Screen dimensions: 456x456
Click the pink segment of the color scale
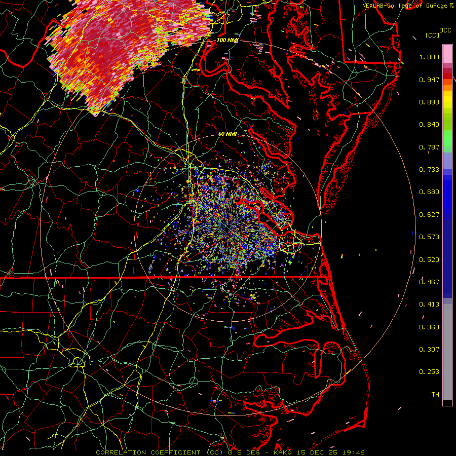pyautogui.click(x=447, y=54)
